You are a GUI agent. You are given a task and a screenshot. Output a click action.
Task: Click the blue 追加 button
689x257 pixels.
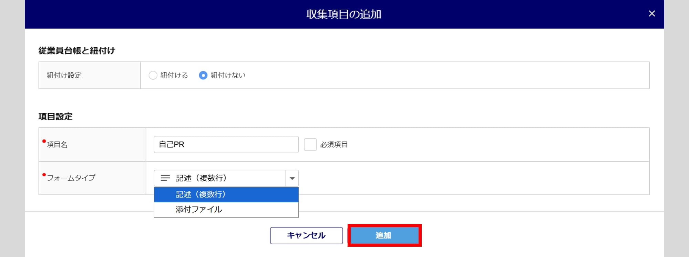384,235
